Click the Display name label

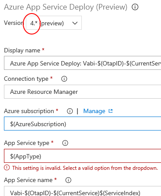pyautogui.click(x=22, y=50)
